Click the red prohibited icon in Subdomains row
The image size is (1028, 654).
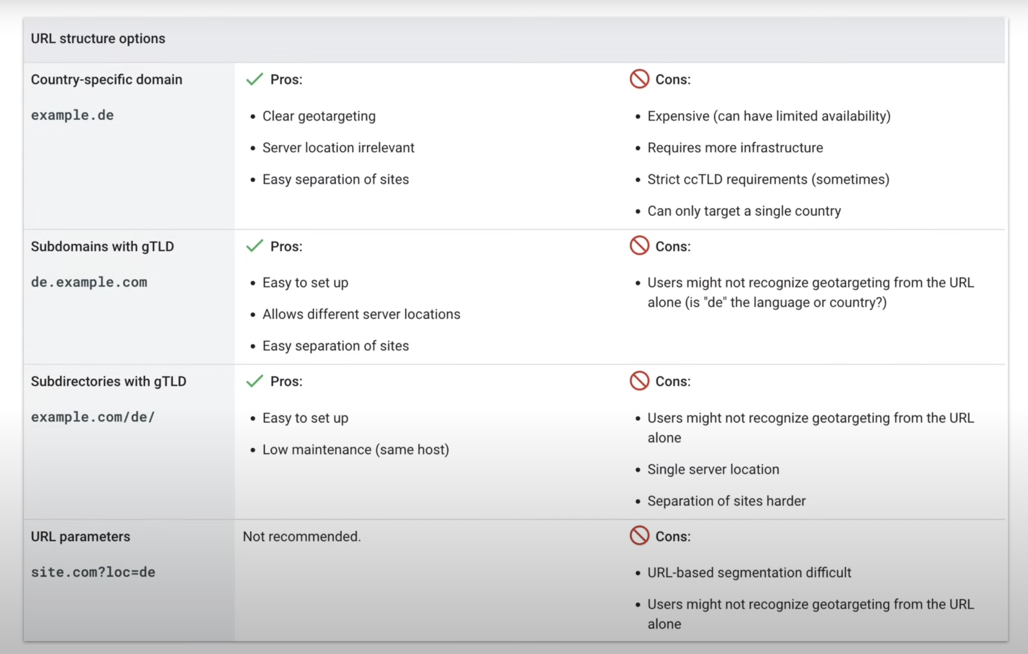coord(639,246)
